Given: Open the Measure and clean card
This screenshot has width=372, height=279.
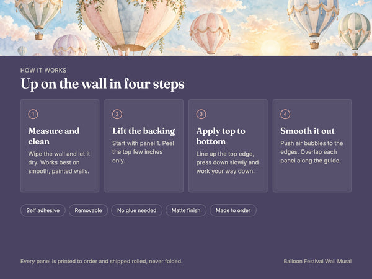Looking at the screenshot, I should [x=60, y=146].
